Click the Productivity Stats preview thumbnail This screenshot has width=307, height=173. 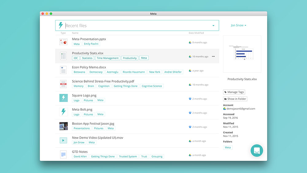pos(242,54)
